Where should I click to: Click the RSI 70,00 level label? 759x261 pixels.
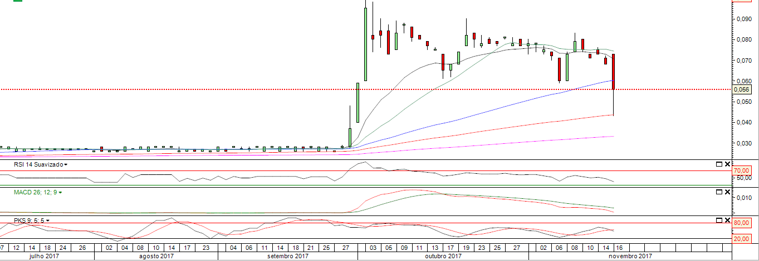click(x=742, y=170)
